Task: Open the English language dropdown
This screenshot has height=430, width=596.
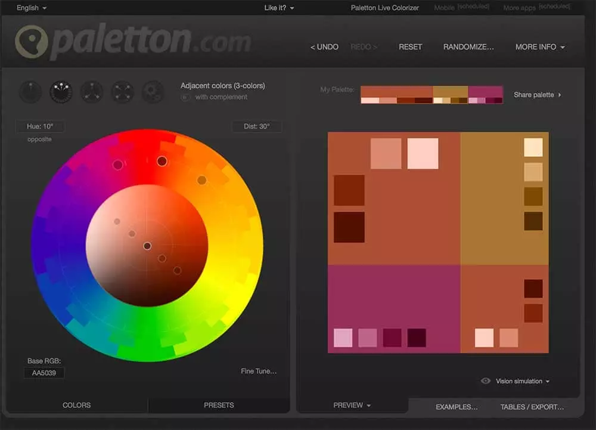Action: point(32,8)
